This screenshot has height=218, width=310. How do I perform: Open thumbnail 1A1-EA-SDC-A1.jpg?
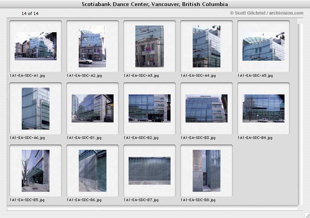(36, 46)
